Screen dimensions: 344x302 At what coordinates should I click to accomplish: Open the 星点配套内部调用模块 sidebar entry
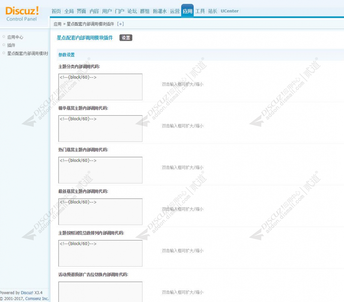pos(28,54)
